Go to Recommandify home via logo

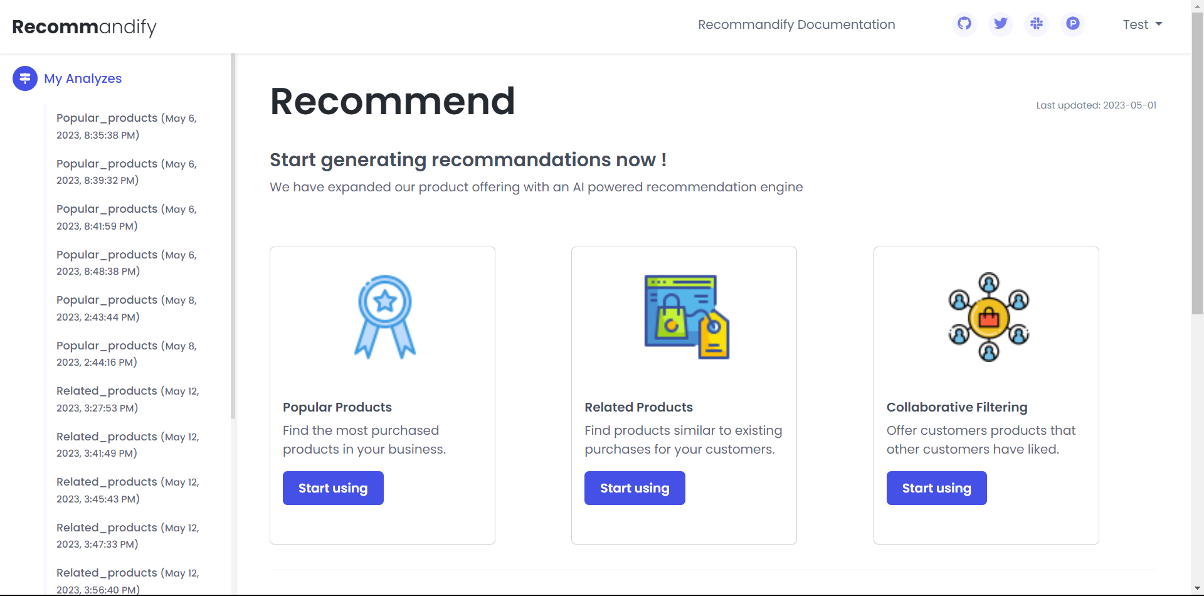[x=85, y=27]
